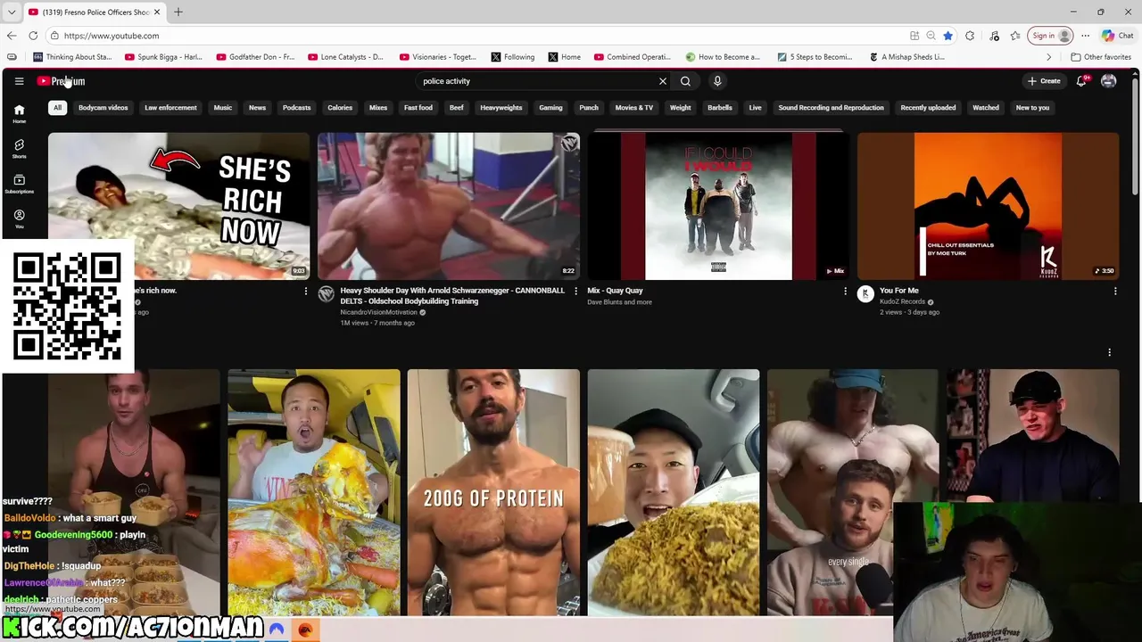Open the account avatar menu
Viewport: 1142px width, 642px height.
pos(1109,81)
